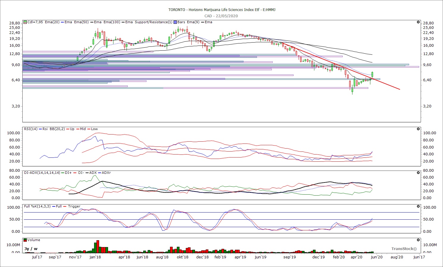Image resolution: width=443 pixels, height=267 pixels.
Task: Click the blue Full line legend swatch
Action: [x=53, y=206]
